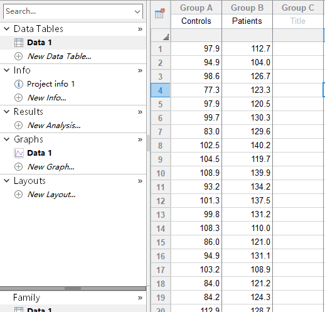
Task: Click the Data 1 table icon in Data Tables
Action: [x=19, y=43]
